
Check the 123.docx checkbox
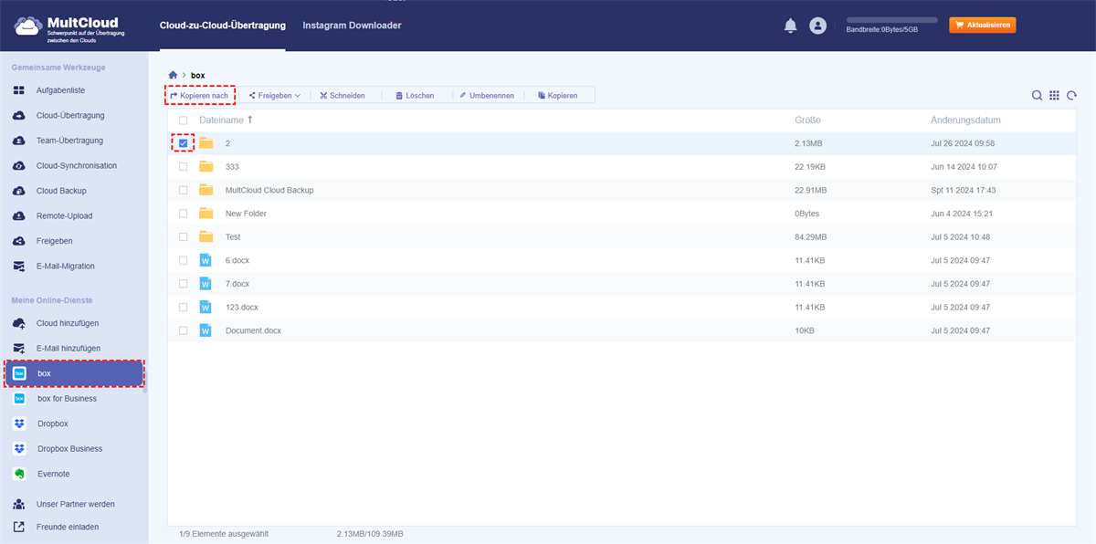click(x=184, y=307)
